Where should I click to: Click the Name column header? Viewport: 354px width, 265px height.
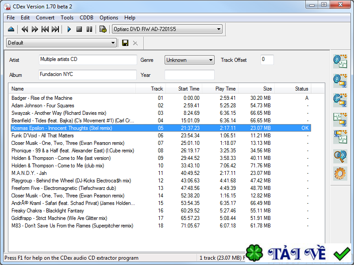tap(18, 89)
